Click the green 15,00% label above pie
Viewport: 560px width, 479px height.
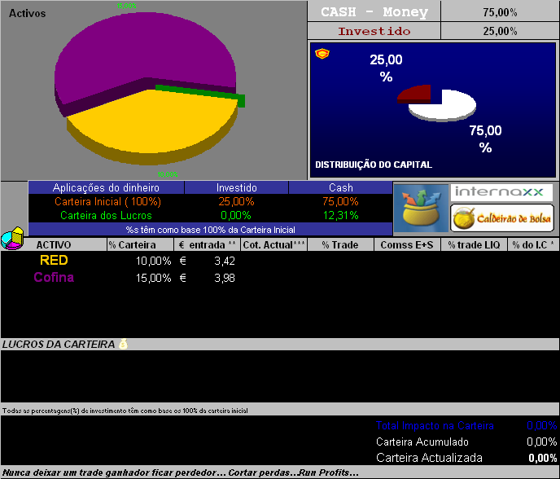click(x=126, y=6)
